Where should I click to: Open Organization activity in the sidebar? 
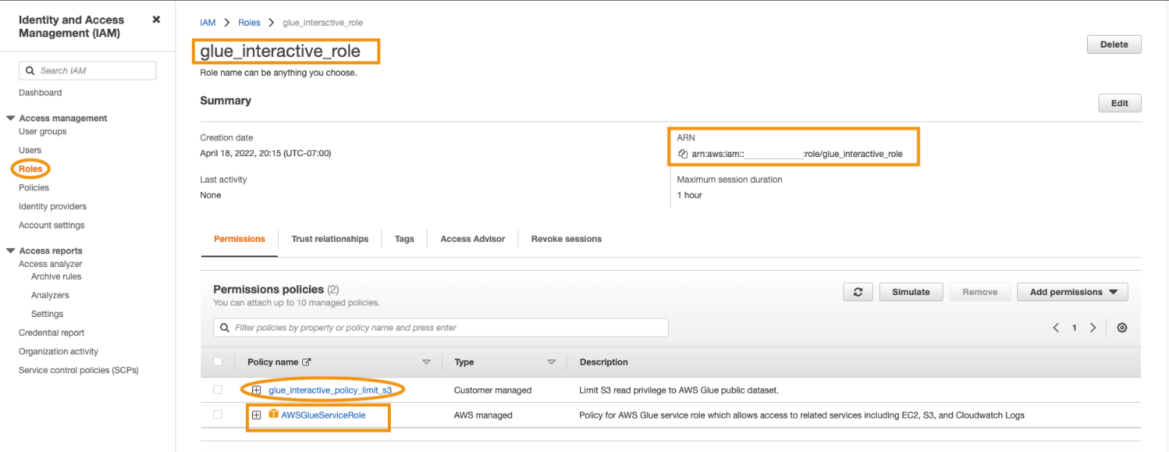(x=58, y=352)
